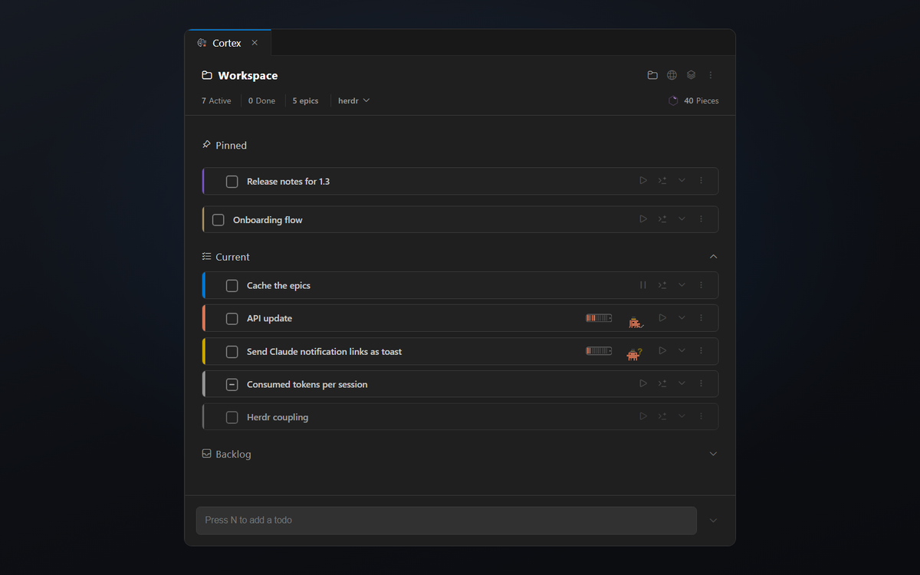The height and width of the screenshot is (575, 920).
Task: Toggle the Consumed tokens per session checkbox
Action: tap(232, 384)
